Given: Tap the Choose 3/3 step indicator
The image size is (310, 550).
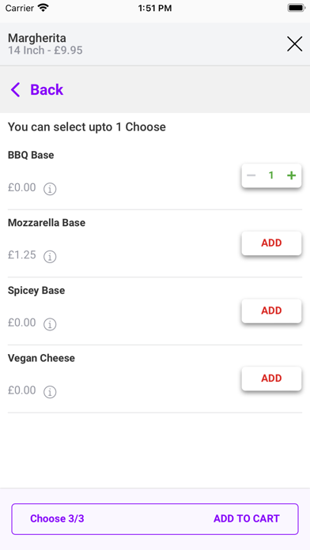Looking at the screenshot, I should point(57,518).
